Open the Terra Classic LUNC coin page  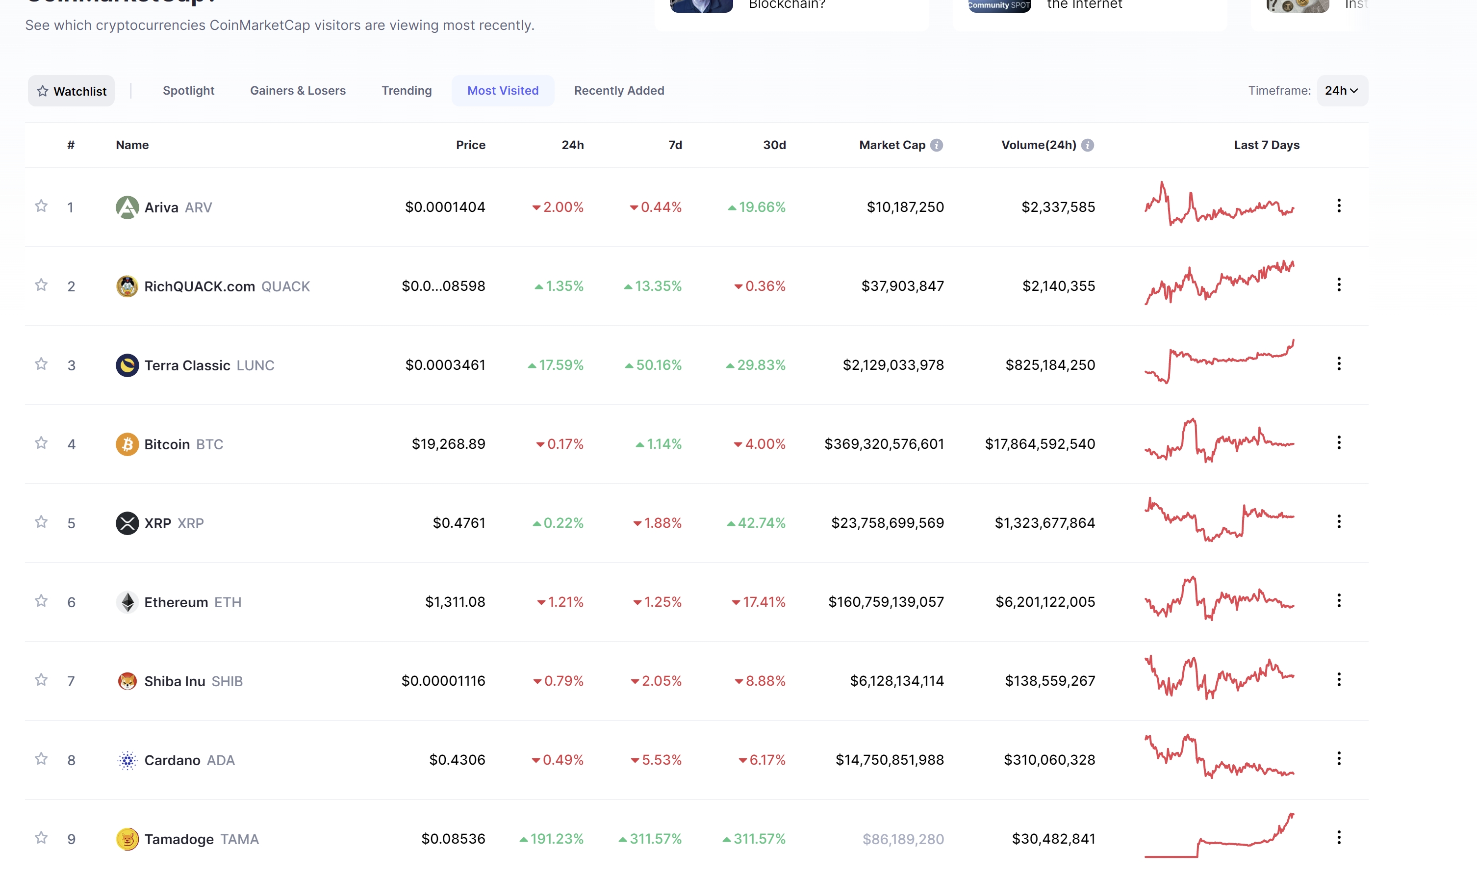(209, 365)
